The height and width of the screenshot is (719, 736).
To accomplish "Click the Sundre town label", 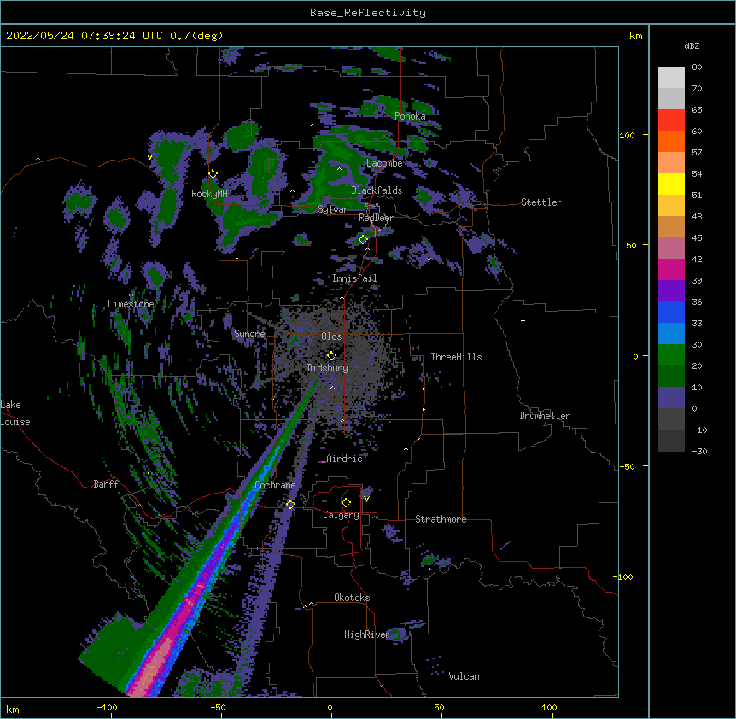I will 249,334.
